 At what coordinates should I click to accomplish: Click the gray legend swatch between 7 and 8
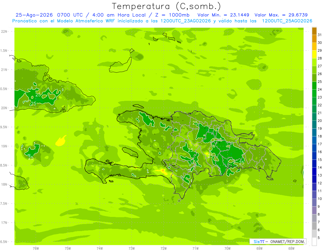click(x=314, y=218)
